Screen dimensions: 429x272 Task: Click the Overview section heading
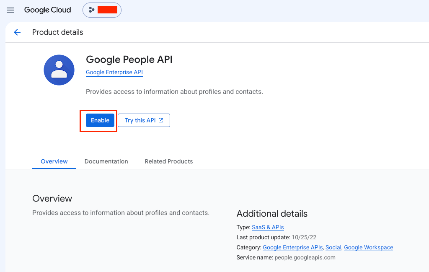point(52,198)
